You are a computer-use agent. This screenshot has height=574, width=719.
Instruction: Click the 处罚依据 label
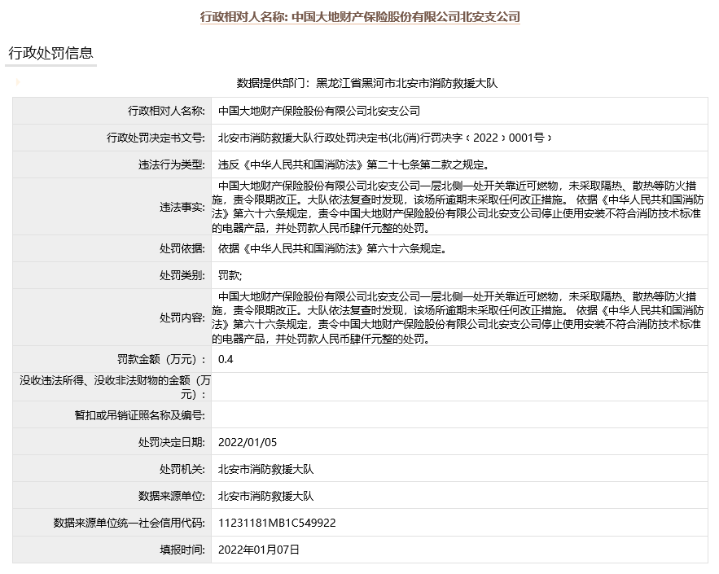182,249
